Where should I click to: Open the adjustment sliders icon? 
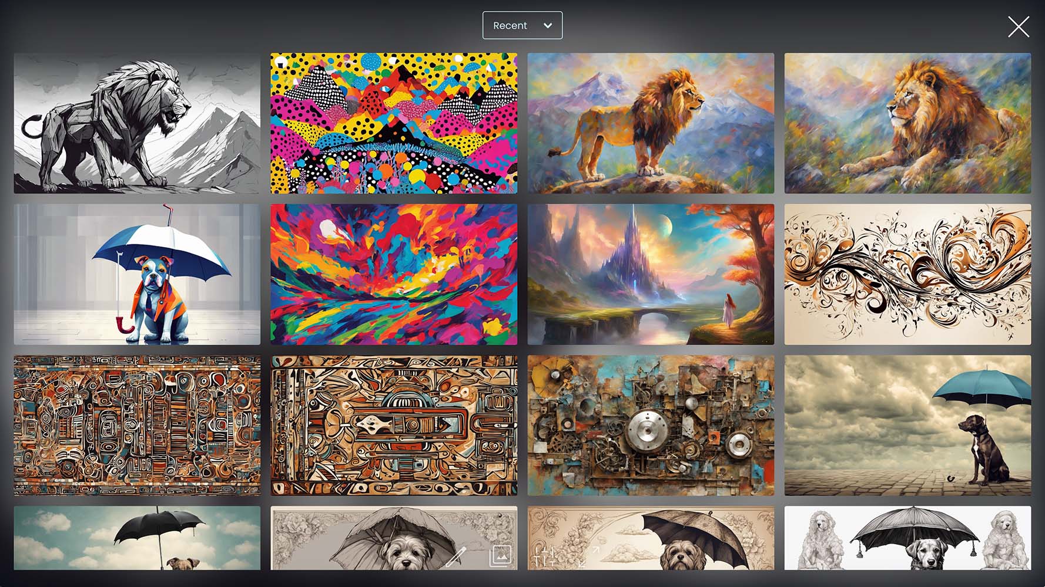[x=545, y=556]
